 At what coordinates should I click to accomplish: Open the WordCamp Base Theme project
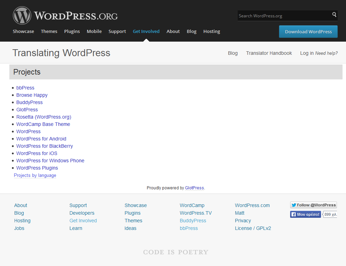pos(43,124)
